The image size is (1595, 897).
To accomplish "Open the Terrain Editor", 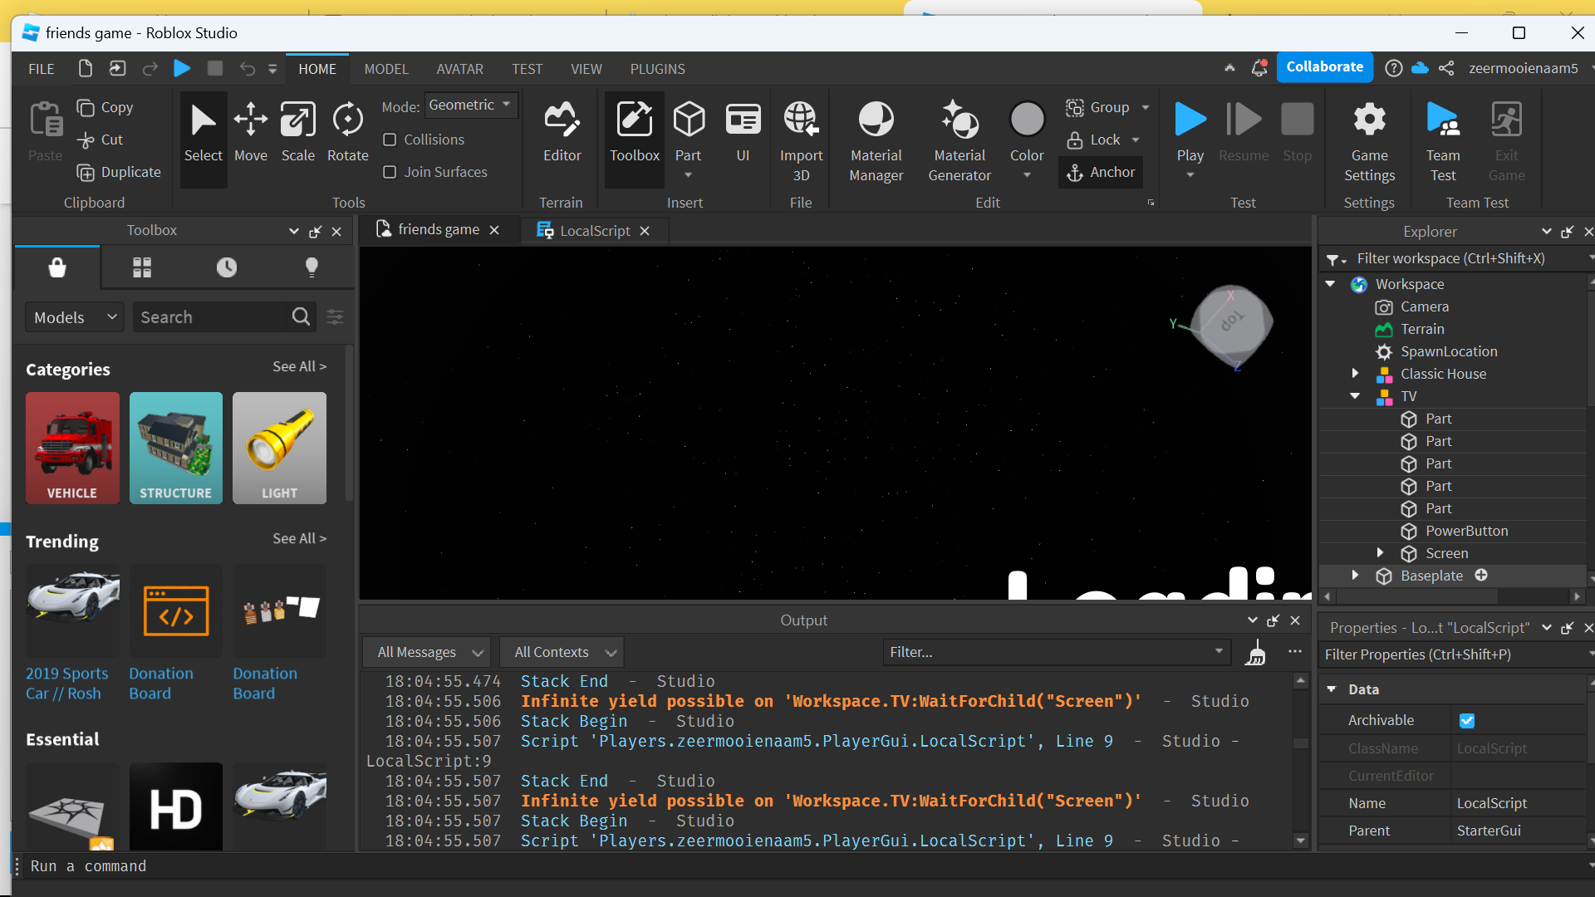I will pyautogui.click(x=562, y=133).
